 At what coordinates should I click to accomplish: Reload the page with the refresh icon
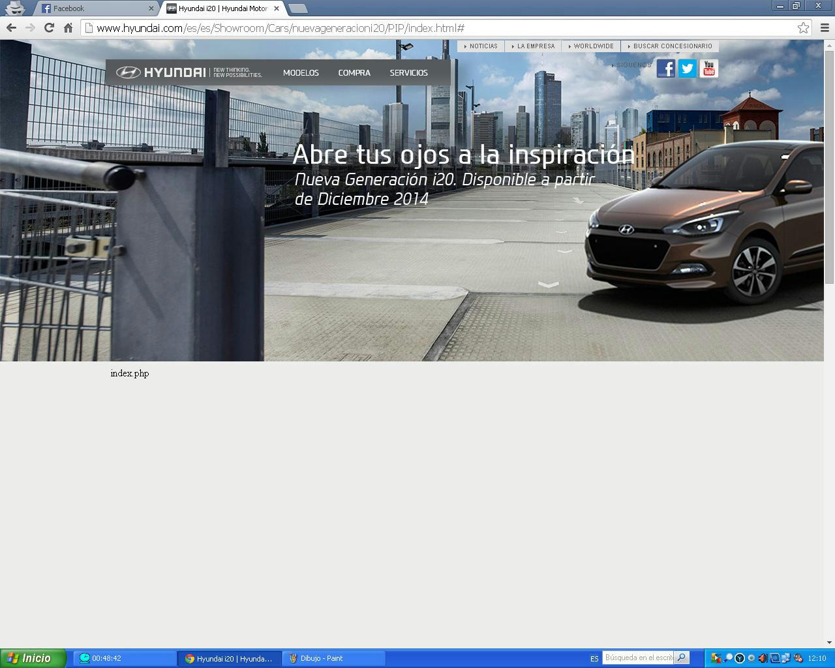[49, 27]
